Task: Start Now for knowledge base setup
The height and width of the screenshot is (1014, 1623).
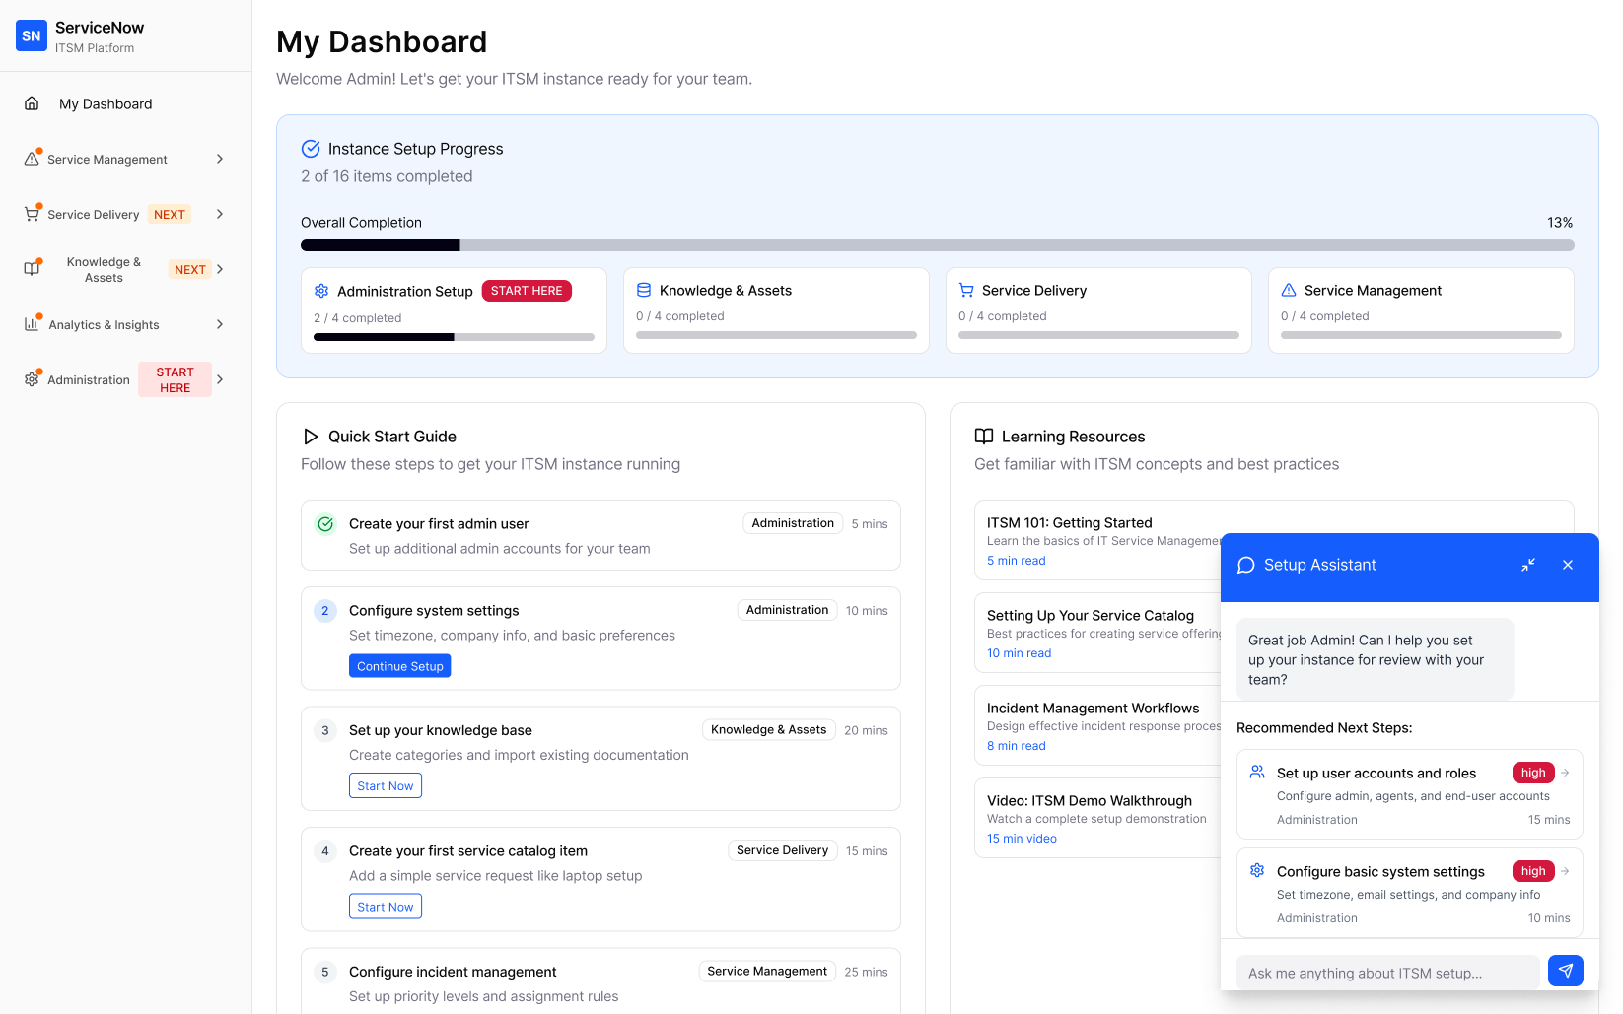Action: click(x=386, y=785)
